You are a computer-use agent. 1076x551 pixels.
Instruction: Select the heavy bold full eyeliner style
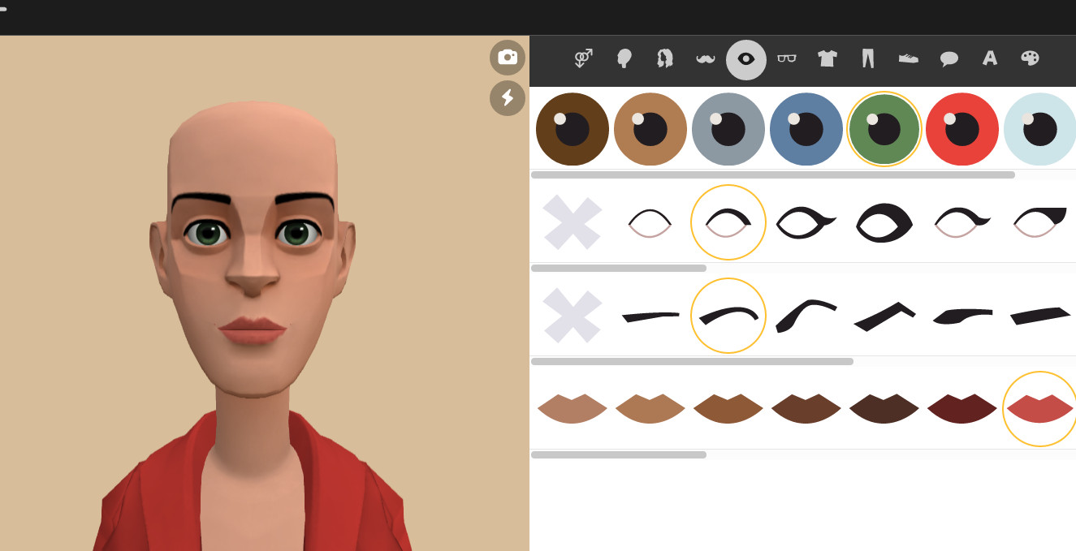coord(884,222)
